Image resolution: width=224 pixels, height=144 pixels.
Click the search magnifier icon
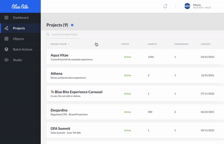(x=48, y=34)
